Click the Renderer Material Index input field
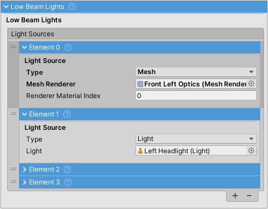Viewport: 268px width, 209px height. tap(196, 95)
